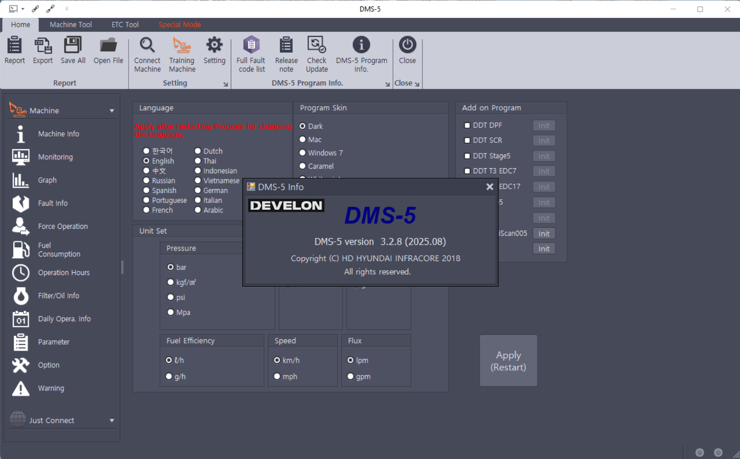740x459 pixels.
Task: Open the Training Machine tool
Action: coord(182,45)
